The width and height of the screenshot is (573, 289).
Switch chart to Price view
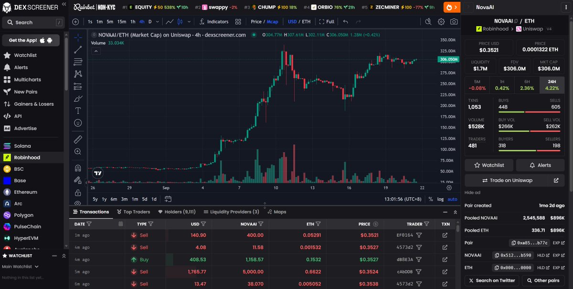point(256,21)
